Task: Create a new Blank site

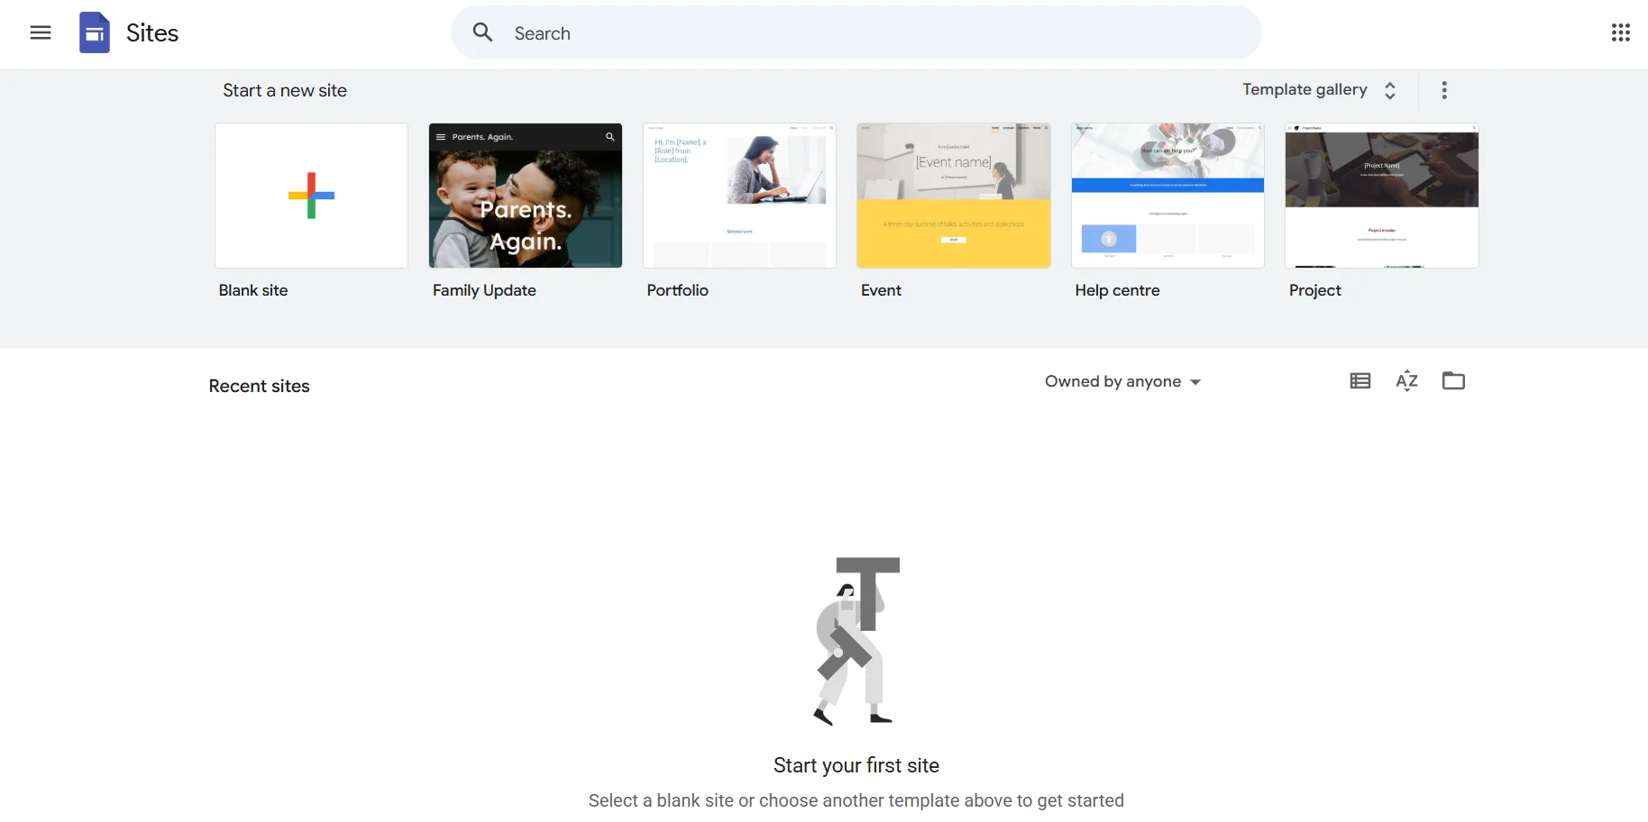Action: (x=311, y=196)
